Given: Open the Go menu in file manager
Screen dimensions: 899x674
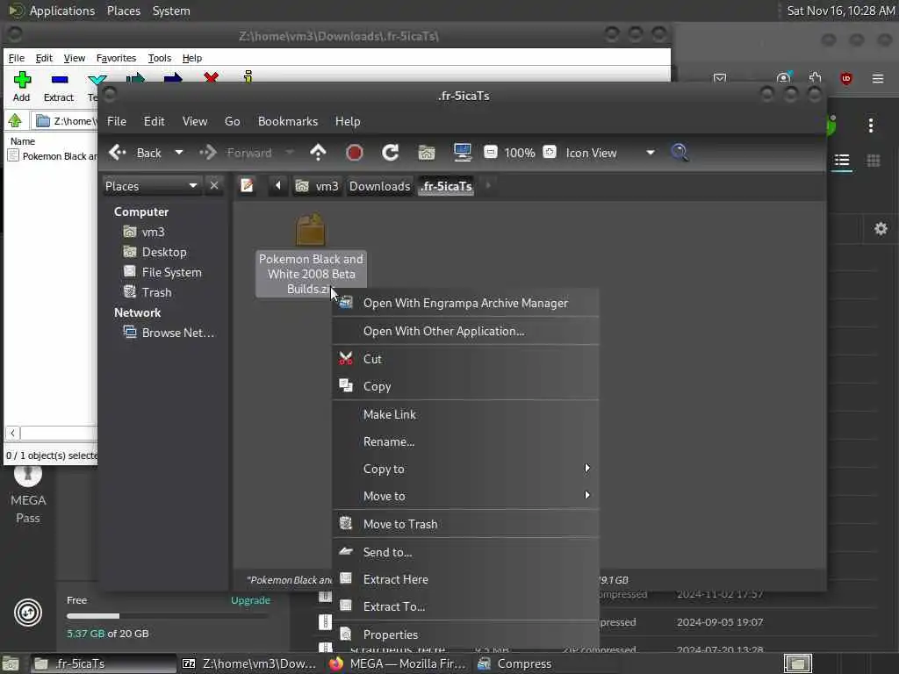Looking at the screenshot, I should [232, 121].
